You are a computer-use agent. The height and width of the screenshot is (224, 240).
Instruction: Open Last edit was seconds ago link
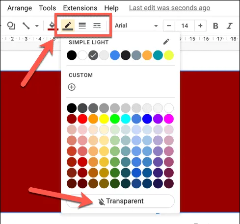(x=169, y=8)
